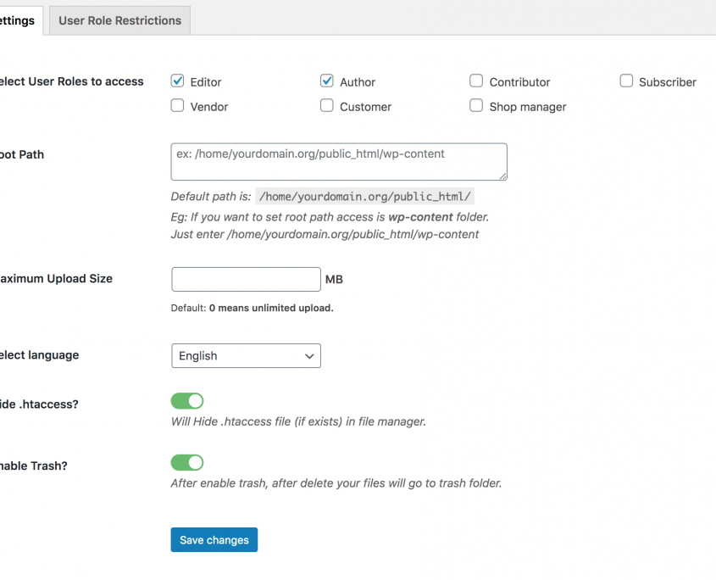Click the 'Default: 0 means unlimited upload' note

coord(252,308)
